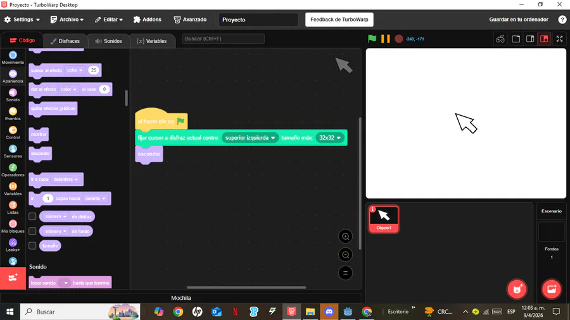This screenshot has height=320, width=570.
Task: Click the block palette vertical scrollbar
Action: coord(126,98)
